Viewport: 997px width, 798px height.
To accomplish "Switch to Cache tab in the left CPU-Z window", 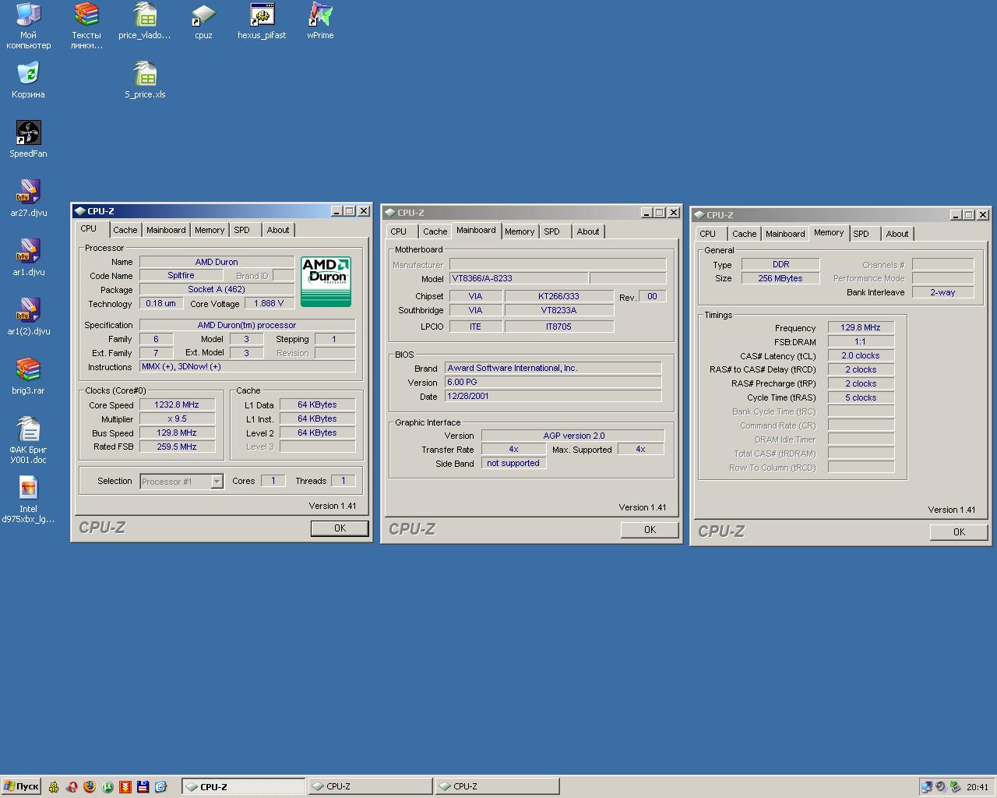I will pos(125,230).
